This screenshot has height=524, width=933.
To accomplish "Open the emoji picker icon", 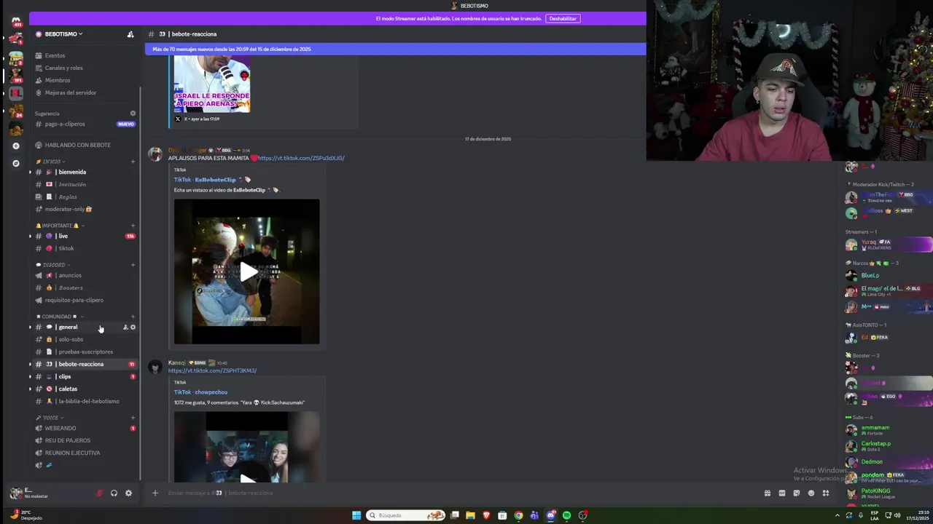I will 811,493.
